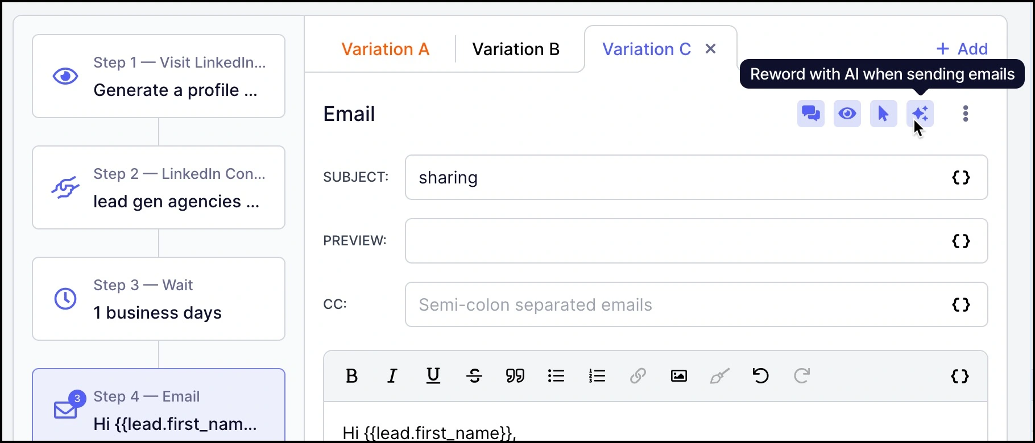
Task: Click the eye icon on Step 1
Action: pyautogui.click(x=65, y=76)
